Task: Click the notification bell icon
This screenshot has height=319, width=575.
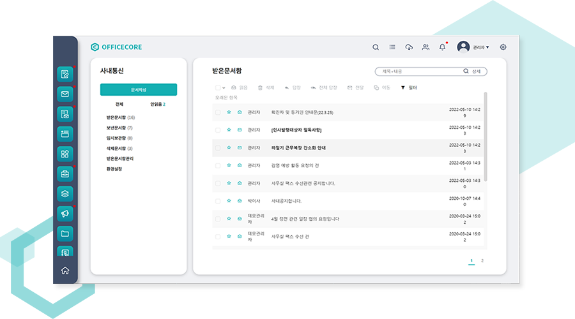Action: pyautogui.click(x=442, y=47)
